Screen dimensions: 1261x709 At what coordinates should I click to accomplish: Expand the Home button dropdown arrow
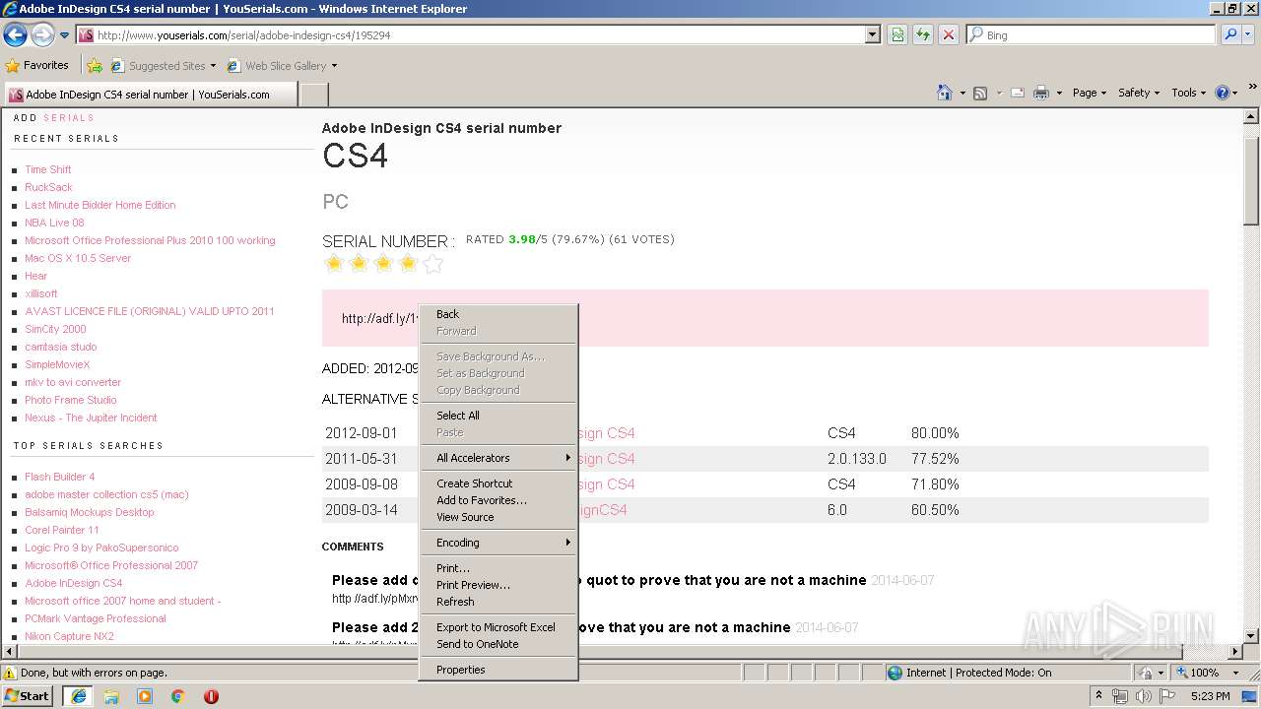962,93
